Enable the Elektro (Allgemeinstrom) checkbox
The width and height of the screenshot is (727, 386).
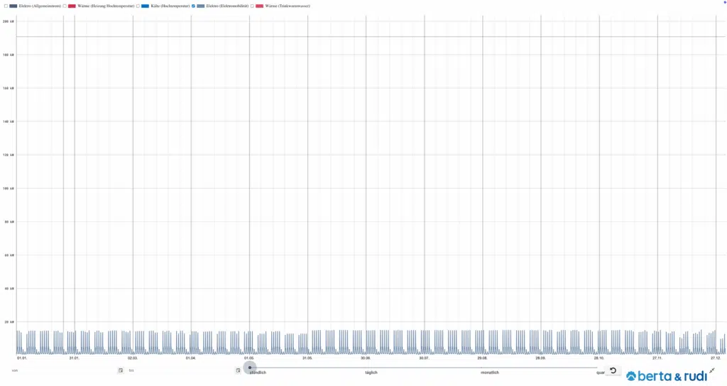click(6, 6)
